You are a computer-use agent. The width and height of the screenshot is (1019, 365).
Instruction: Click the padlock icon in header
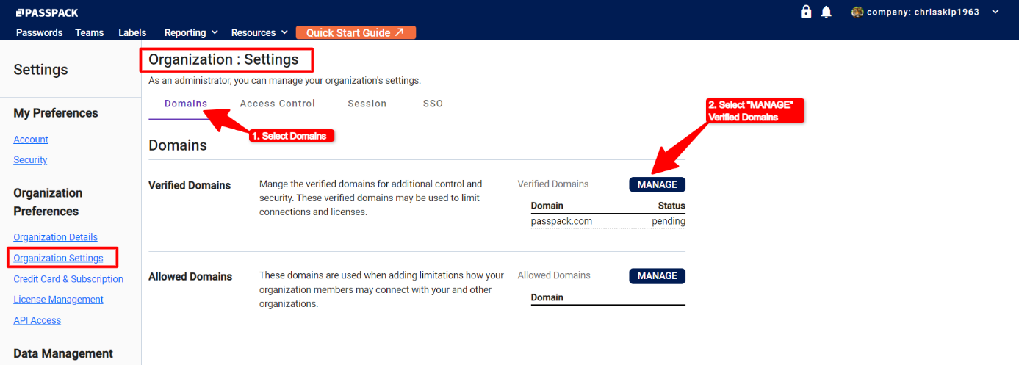[806, 12]
